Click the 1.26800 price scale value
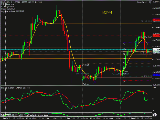The height and width of the screenshot is (120, 160). coord(156,66)
